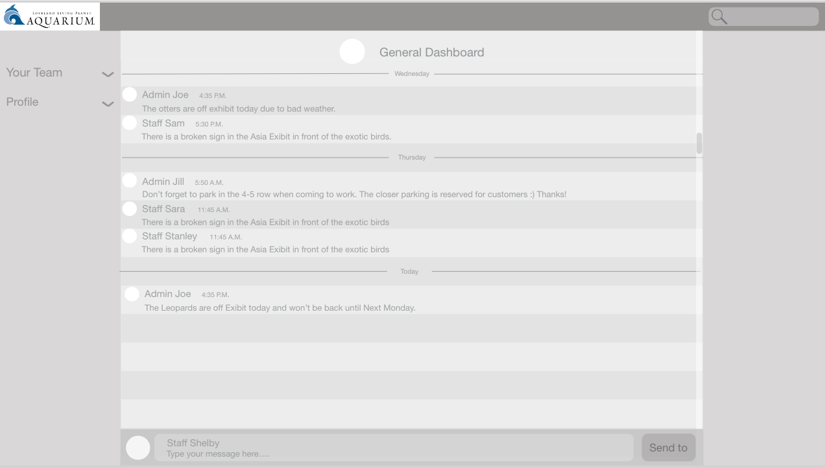The height and width of the screenshot is (467, 825).
Task: Click the Today date separator label
Action: (409, 272)
